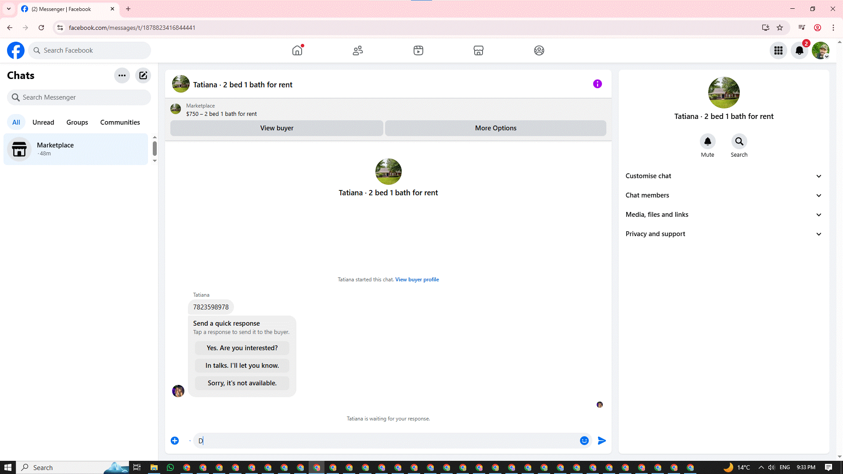843x474 pixels.
Task: Send quick reply Sorry, it's not available.
Action: [242, 383]
